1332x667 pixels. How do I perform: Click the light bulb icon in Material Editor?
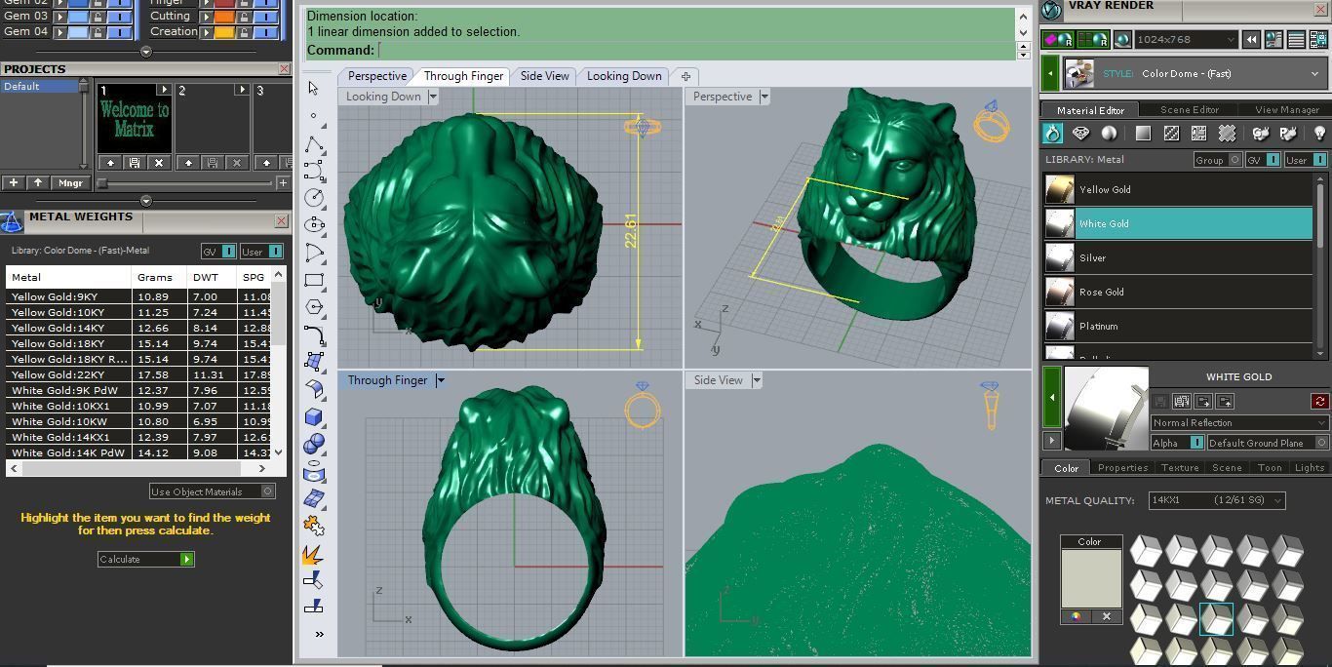click(x=1319, y=134)
